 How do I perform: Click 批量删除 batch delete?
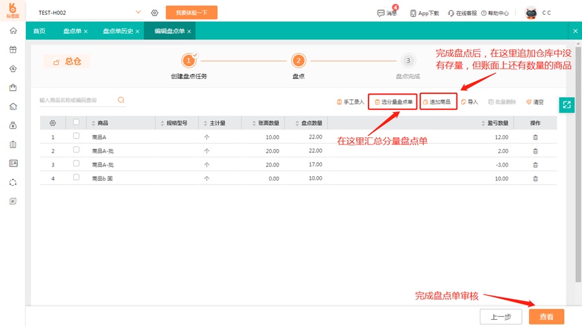click(x=502, y=102)
